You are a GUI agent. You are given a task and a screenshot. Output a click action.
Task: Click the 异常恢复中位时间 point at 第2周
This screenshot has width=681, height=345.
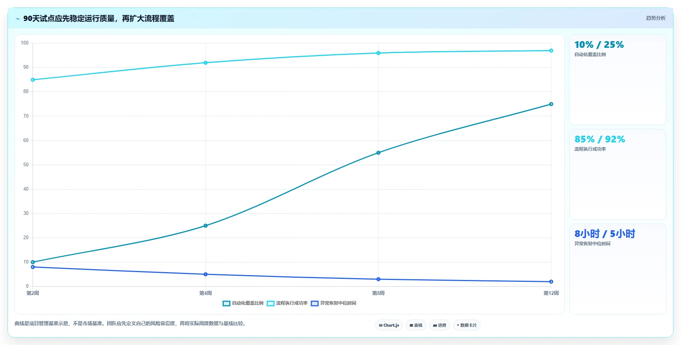point(33,267)
